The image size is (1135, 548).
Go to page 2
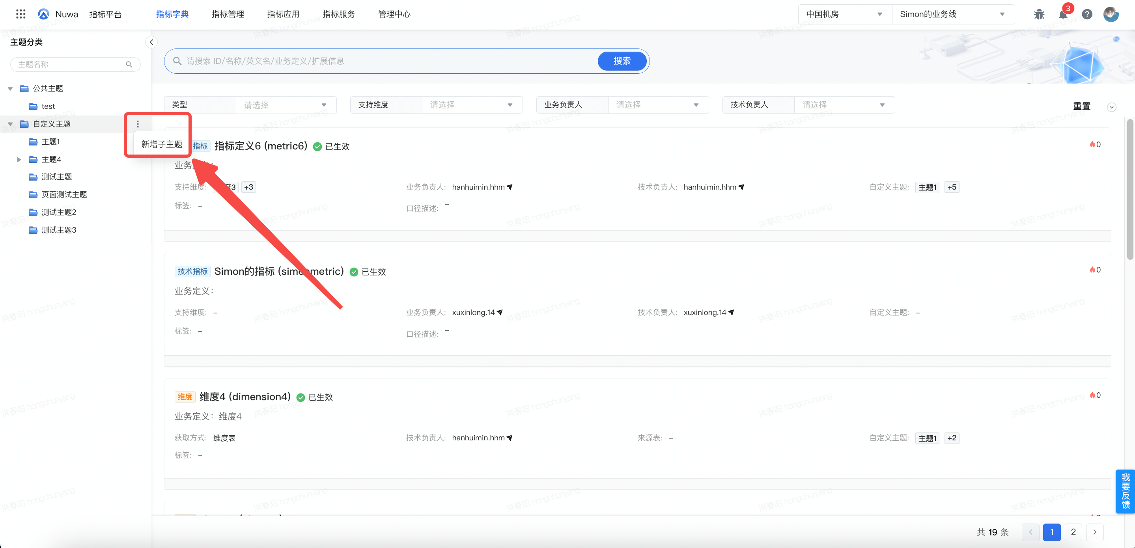[1073, 532]
